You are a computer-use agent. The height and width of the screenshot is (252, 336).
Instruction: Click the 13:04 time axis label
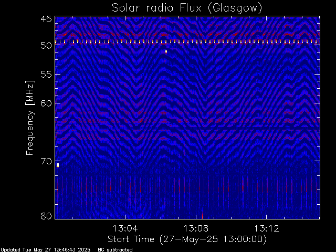click(125, 228)
